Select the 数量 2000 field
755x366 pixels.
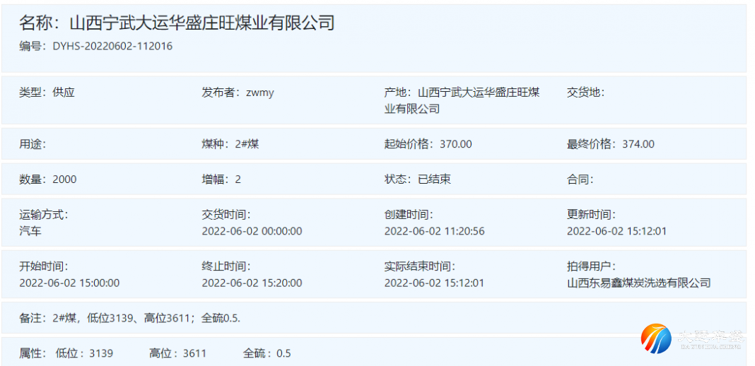coord(48,179)
